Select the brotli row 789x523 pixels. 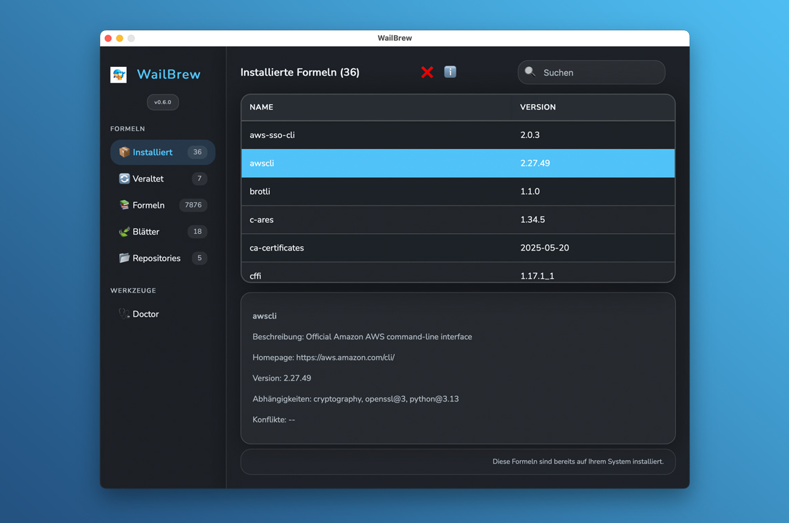coord(458,191)
